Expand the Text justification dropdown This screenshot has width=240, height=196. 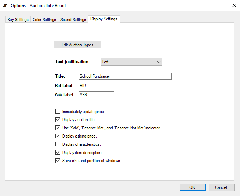click(131, 62)
